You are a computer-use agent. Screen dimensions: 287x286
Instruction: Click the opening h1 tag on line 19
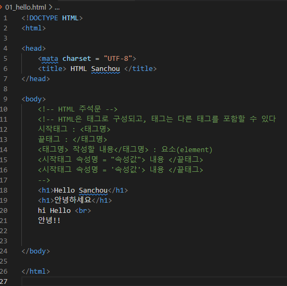[x=46, y=201]
